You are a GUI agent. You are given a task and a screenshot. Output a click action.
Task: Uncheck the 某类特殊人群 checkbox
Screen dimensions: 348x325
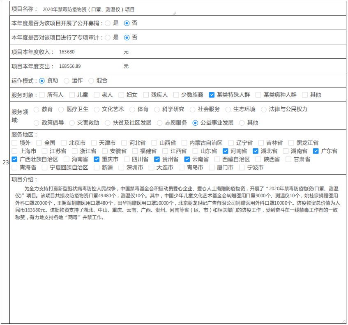pos(212,95)
